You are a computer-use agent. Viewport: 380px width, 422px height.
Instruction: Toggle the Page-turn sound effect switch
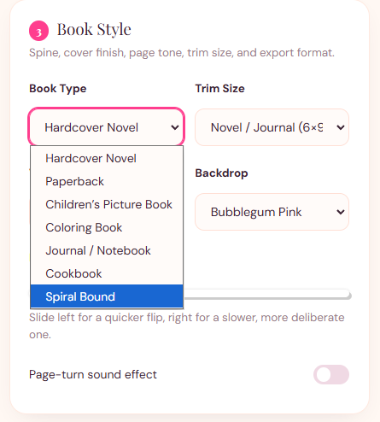point(331,374)
